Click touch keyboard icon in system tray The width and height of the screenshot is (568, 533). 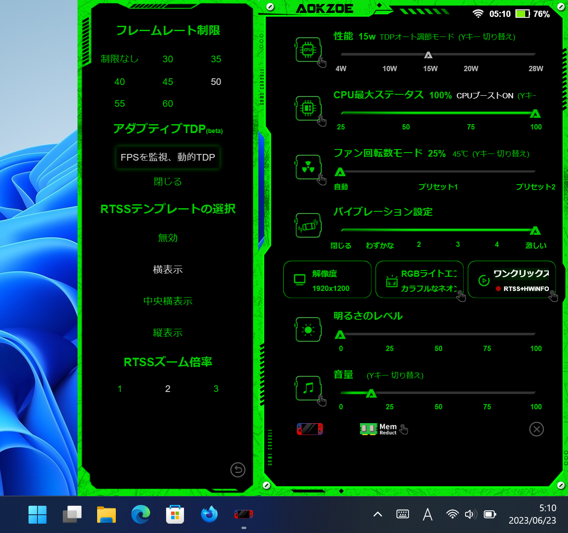(x=403, y=514)
